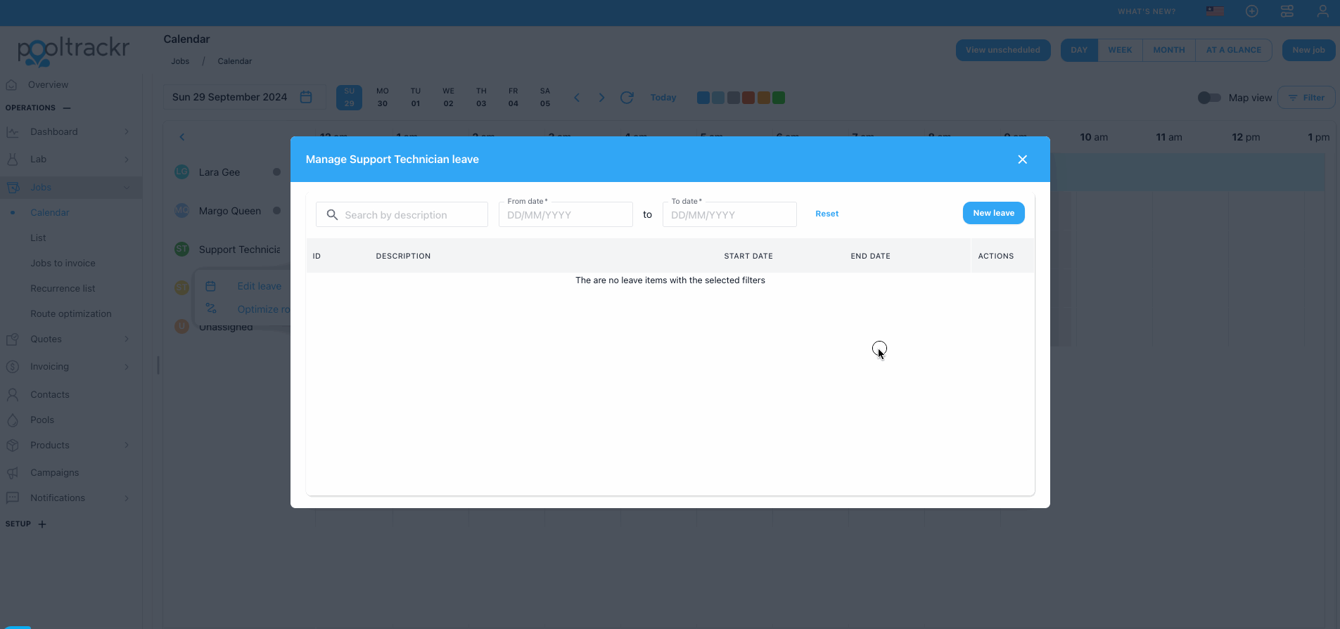
Task: Select Friday 04 in date strip
Action: tap(513, 97)
